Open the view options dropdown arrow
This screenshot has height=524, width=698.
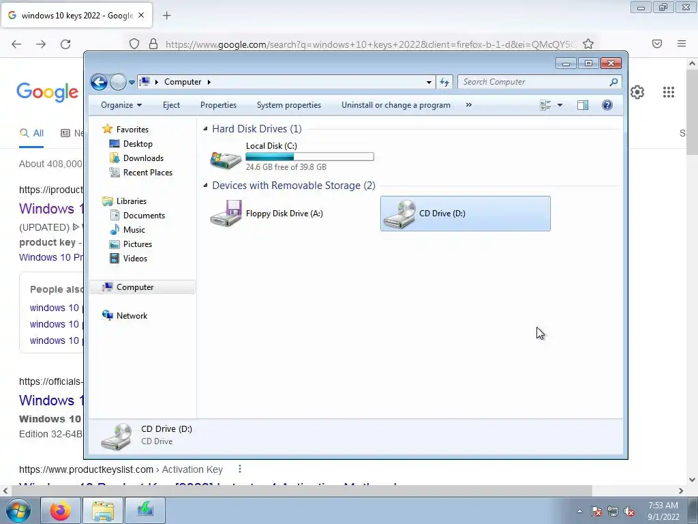coord(560,105)
